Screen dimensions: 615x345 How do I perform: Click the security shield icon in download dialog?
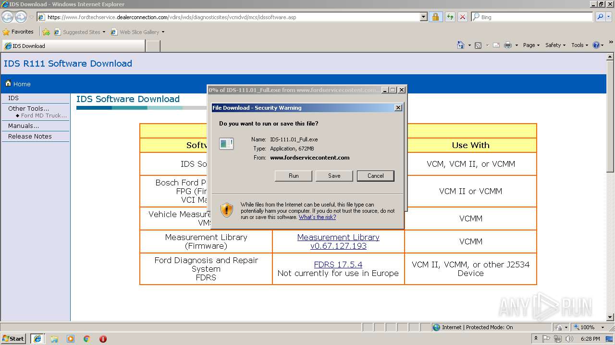pyautogui.click(x=226, y=210)
